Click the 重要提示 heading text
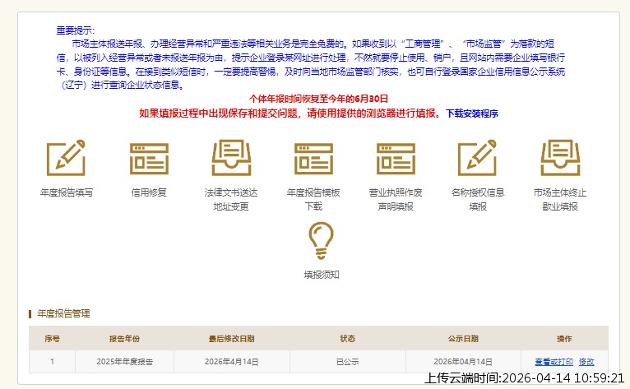This screenshot has height=389, width=630. click(76, 30)
